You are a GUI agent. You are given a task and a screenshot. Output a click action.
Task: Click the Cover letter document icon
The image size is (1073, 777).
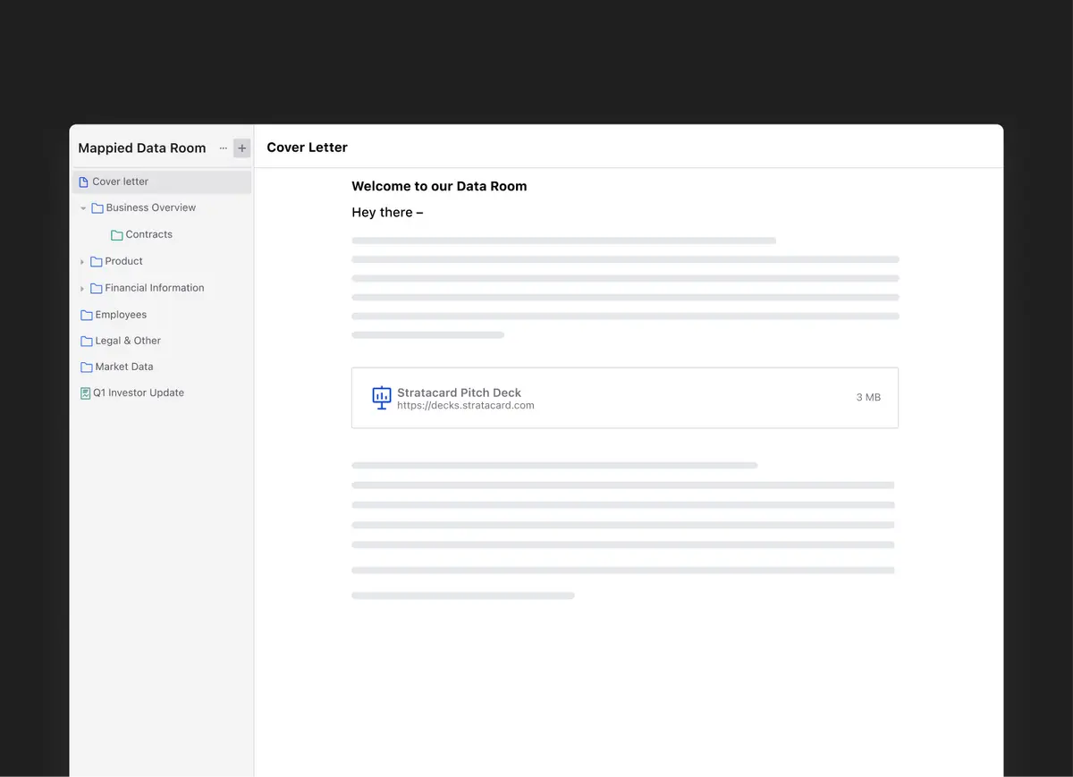[83, 181]
